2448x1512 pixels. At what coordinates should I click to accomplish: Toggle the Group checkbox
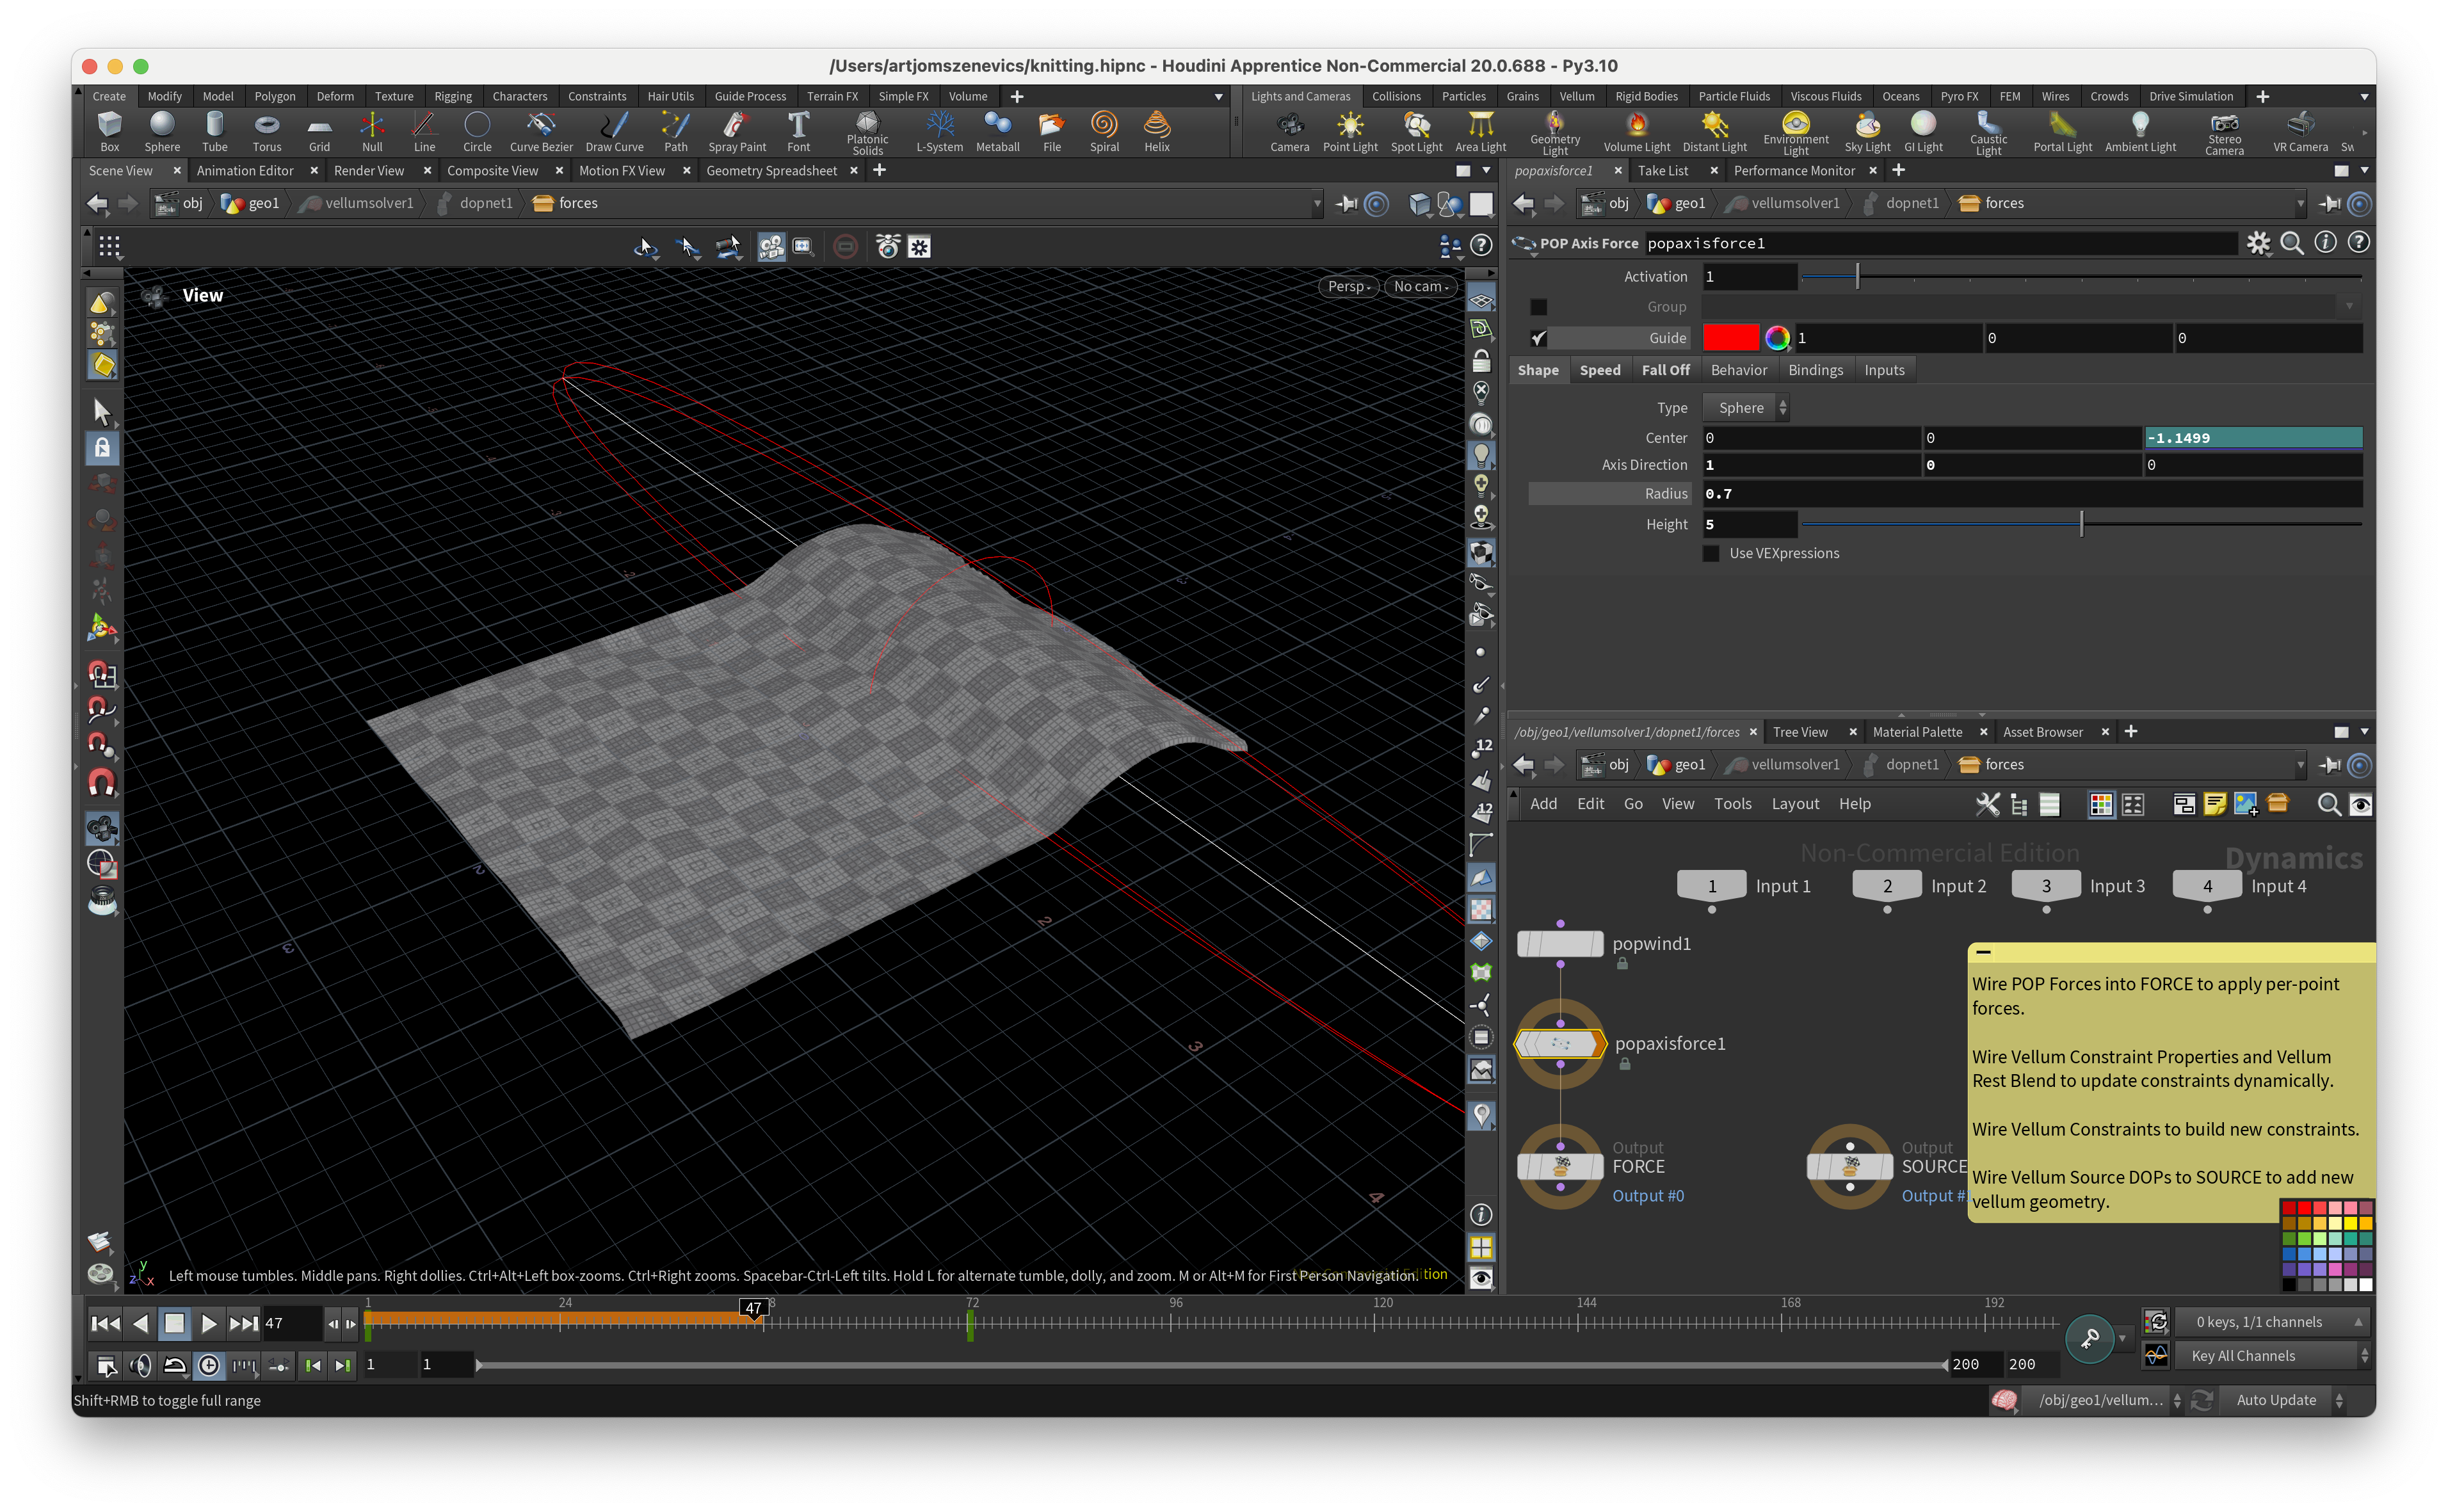click(x=1538, y=307)
